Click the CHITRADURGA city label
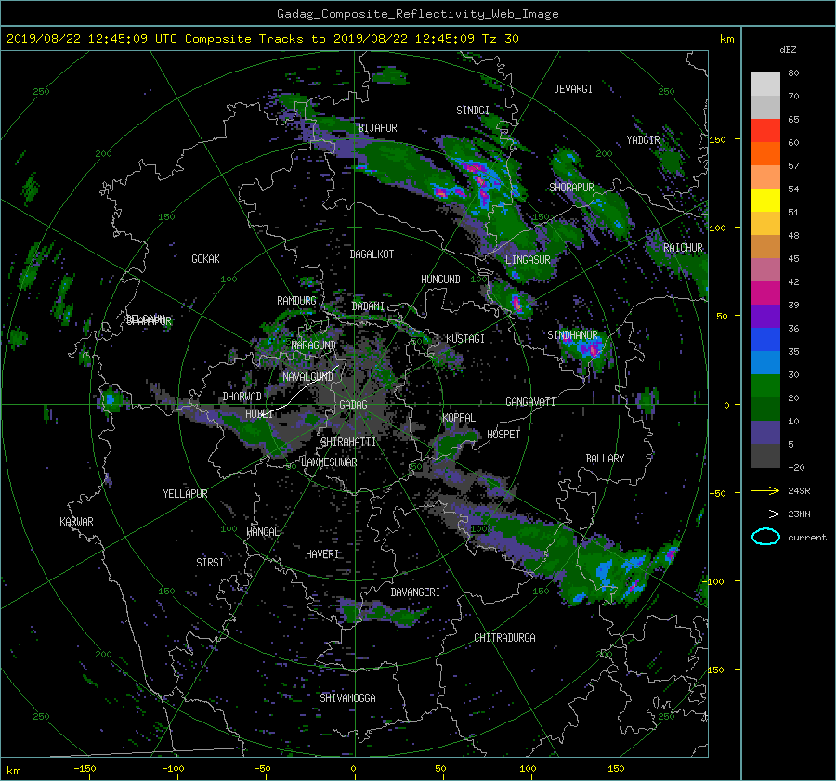 tap(504, 638)
